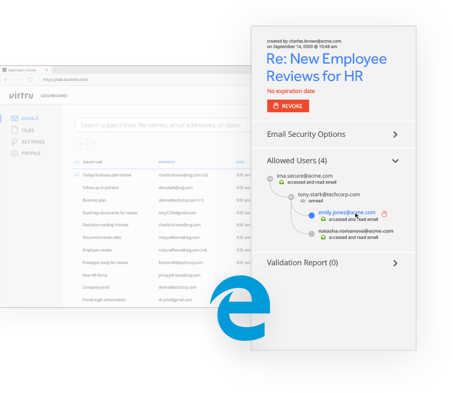
Task: Click the Files document icon in sidebar
Action: pyautogui.click(x=14, y=130)
